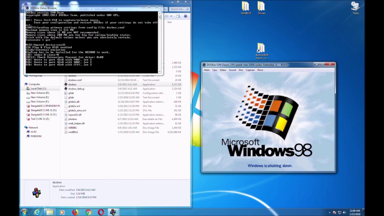Image resolution: width=384 pixels, height=216 pixels.
Task: Click the Size column header
Action: 169,22
